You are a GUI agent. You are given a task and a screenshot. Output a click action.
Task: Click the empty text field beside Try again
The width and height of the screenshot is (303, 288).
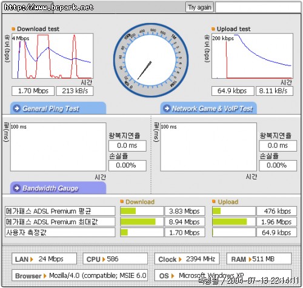(x=258, y=7)
